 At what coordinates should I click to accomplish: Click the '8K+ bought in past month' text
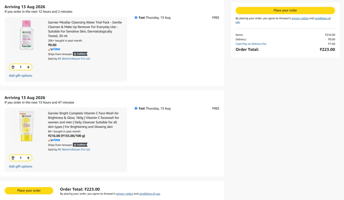tap(64, 131)
